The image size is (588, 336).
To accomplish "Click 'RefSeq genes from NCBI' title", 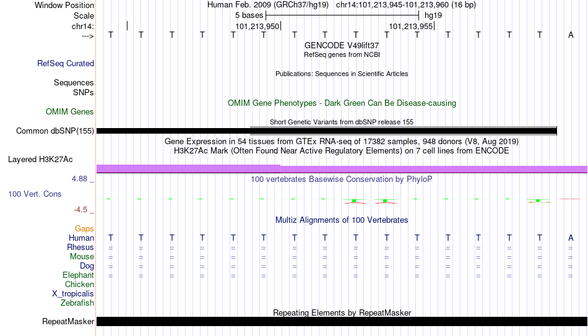I will point(342,54).
